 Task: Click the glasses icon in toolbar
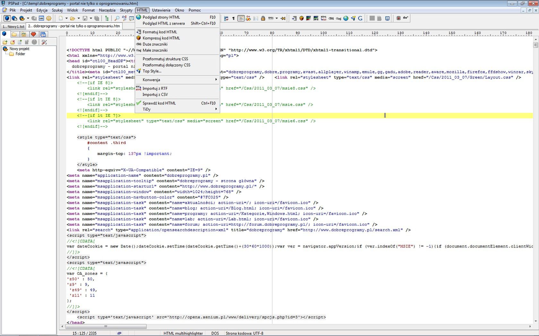coord(406,18)
